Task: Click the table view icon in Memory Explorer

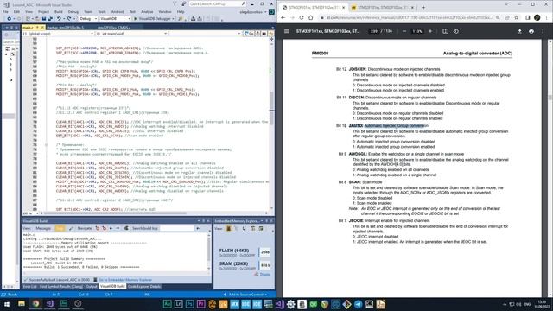Action: click(253, 228)
